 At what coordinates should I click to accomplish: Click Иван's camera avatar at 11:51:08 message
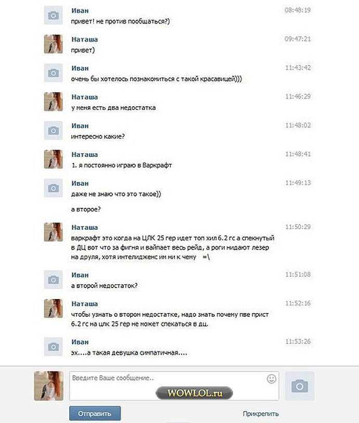coord(54,280)
